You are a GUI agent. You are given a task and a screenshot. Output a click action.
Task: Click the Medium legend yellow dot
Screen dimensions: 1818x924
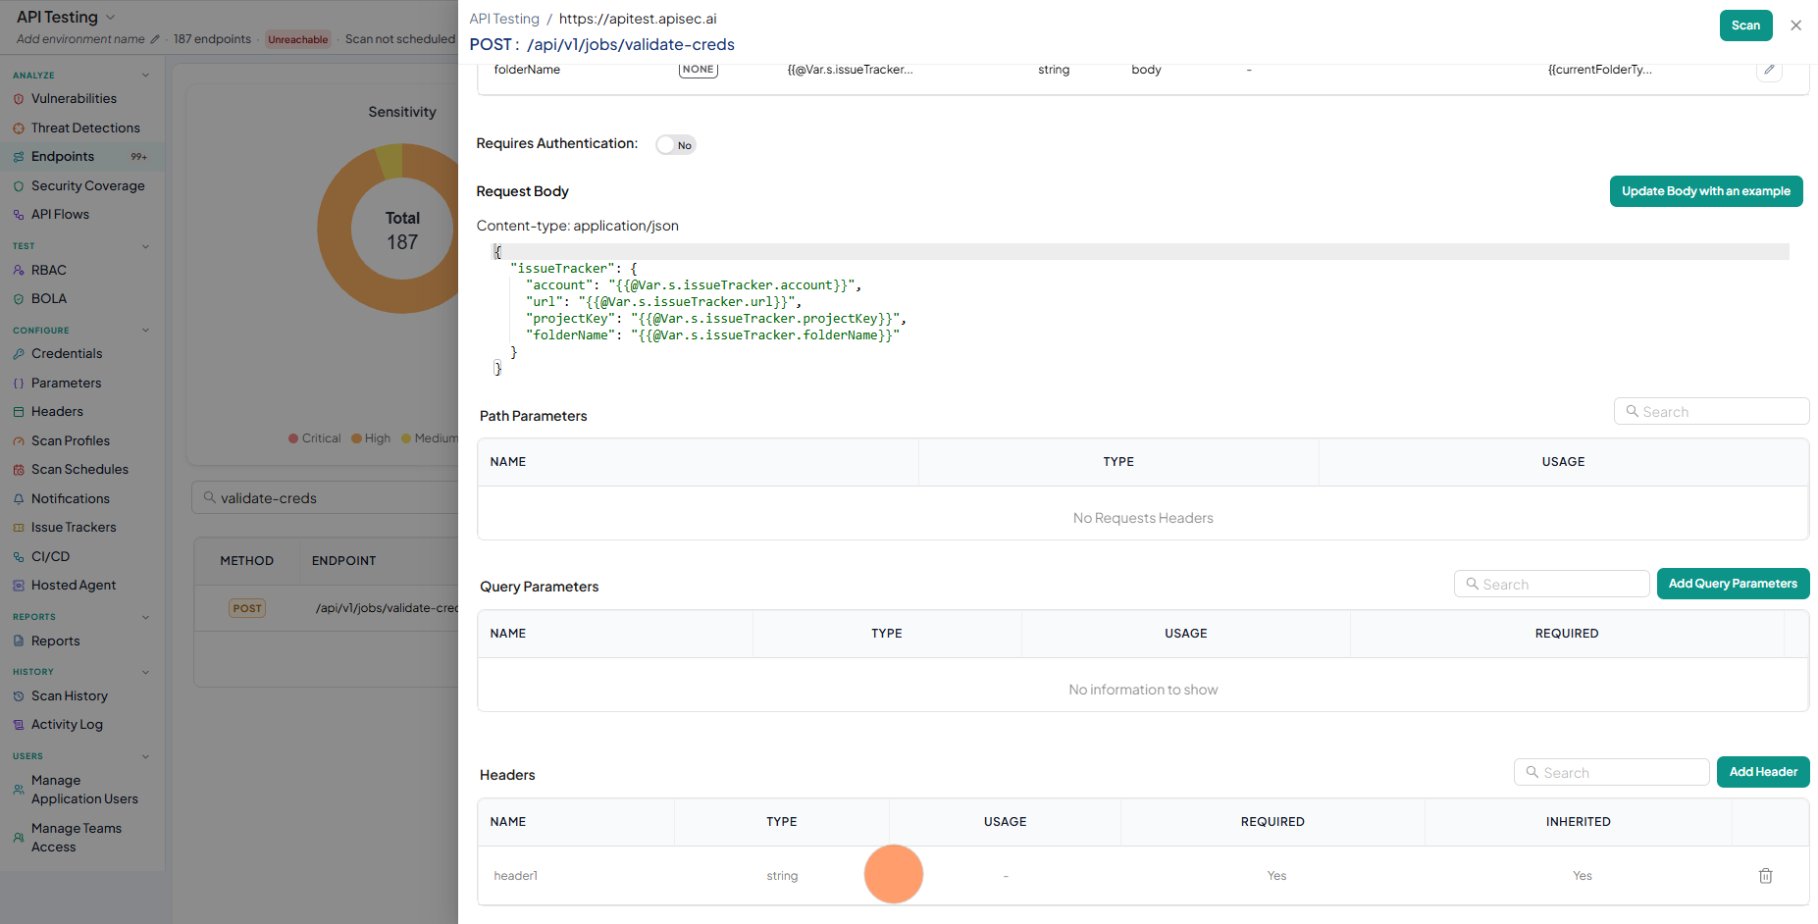tap(406, 438)
